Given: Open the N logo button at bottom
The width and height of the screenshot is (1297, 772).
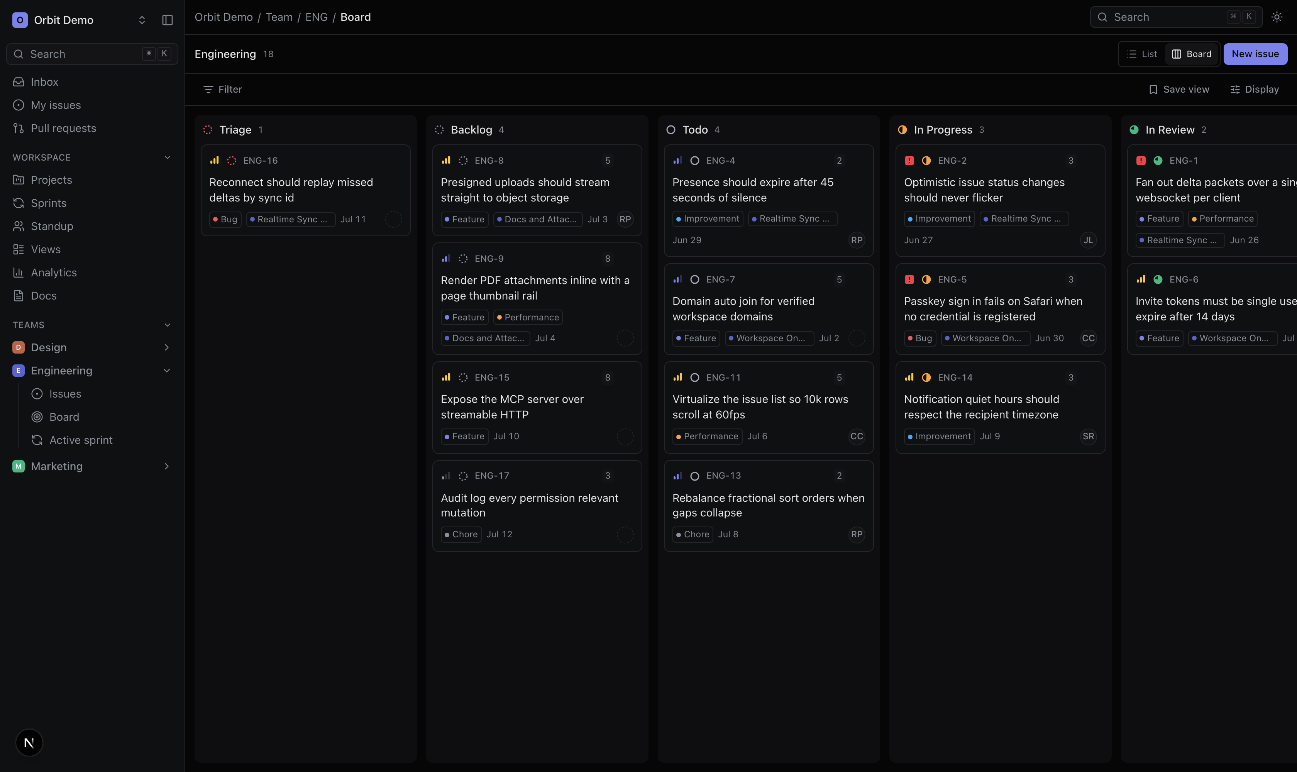Looking at the screenshot, I should 29,742.
